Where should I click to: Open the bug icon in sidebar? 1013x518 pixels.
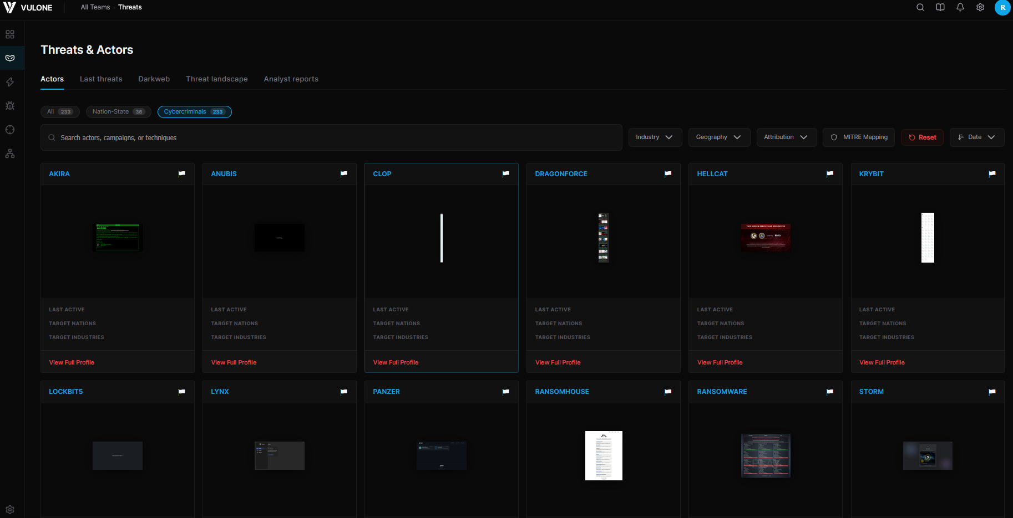tap(10, 106)
